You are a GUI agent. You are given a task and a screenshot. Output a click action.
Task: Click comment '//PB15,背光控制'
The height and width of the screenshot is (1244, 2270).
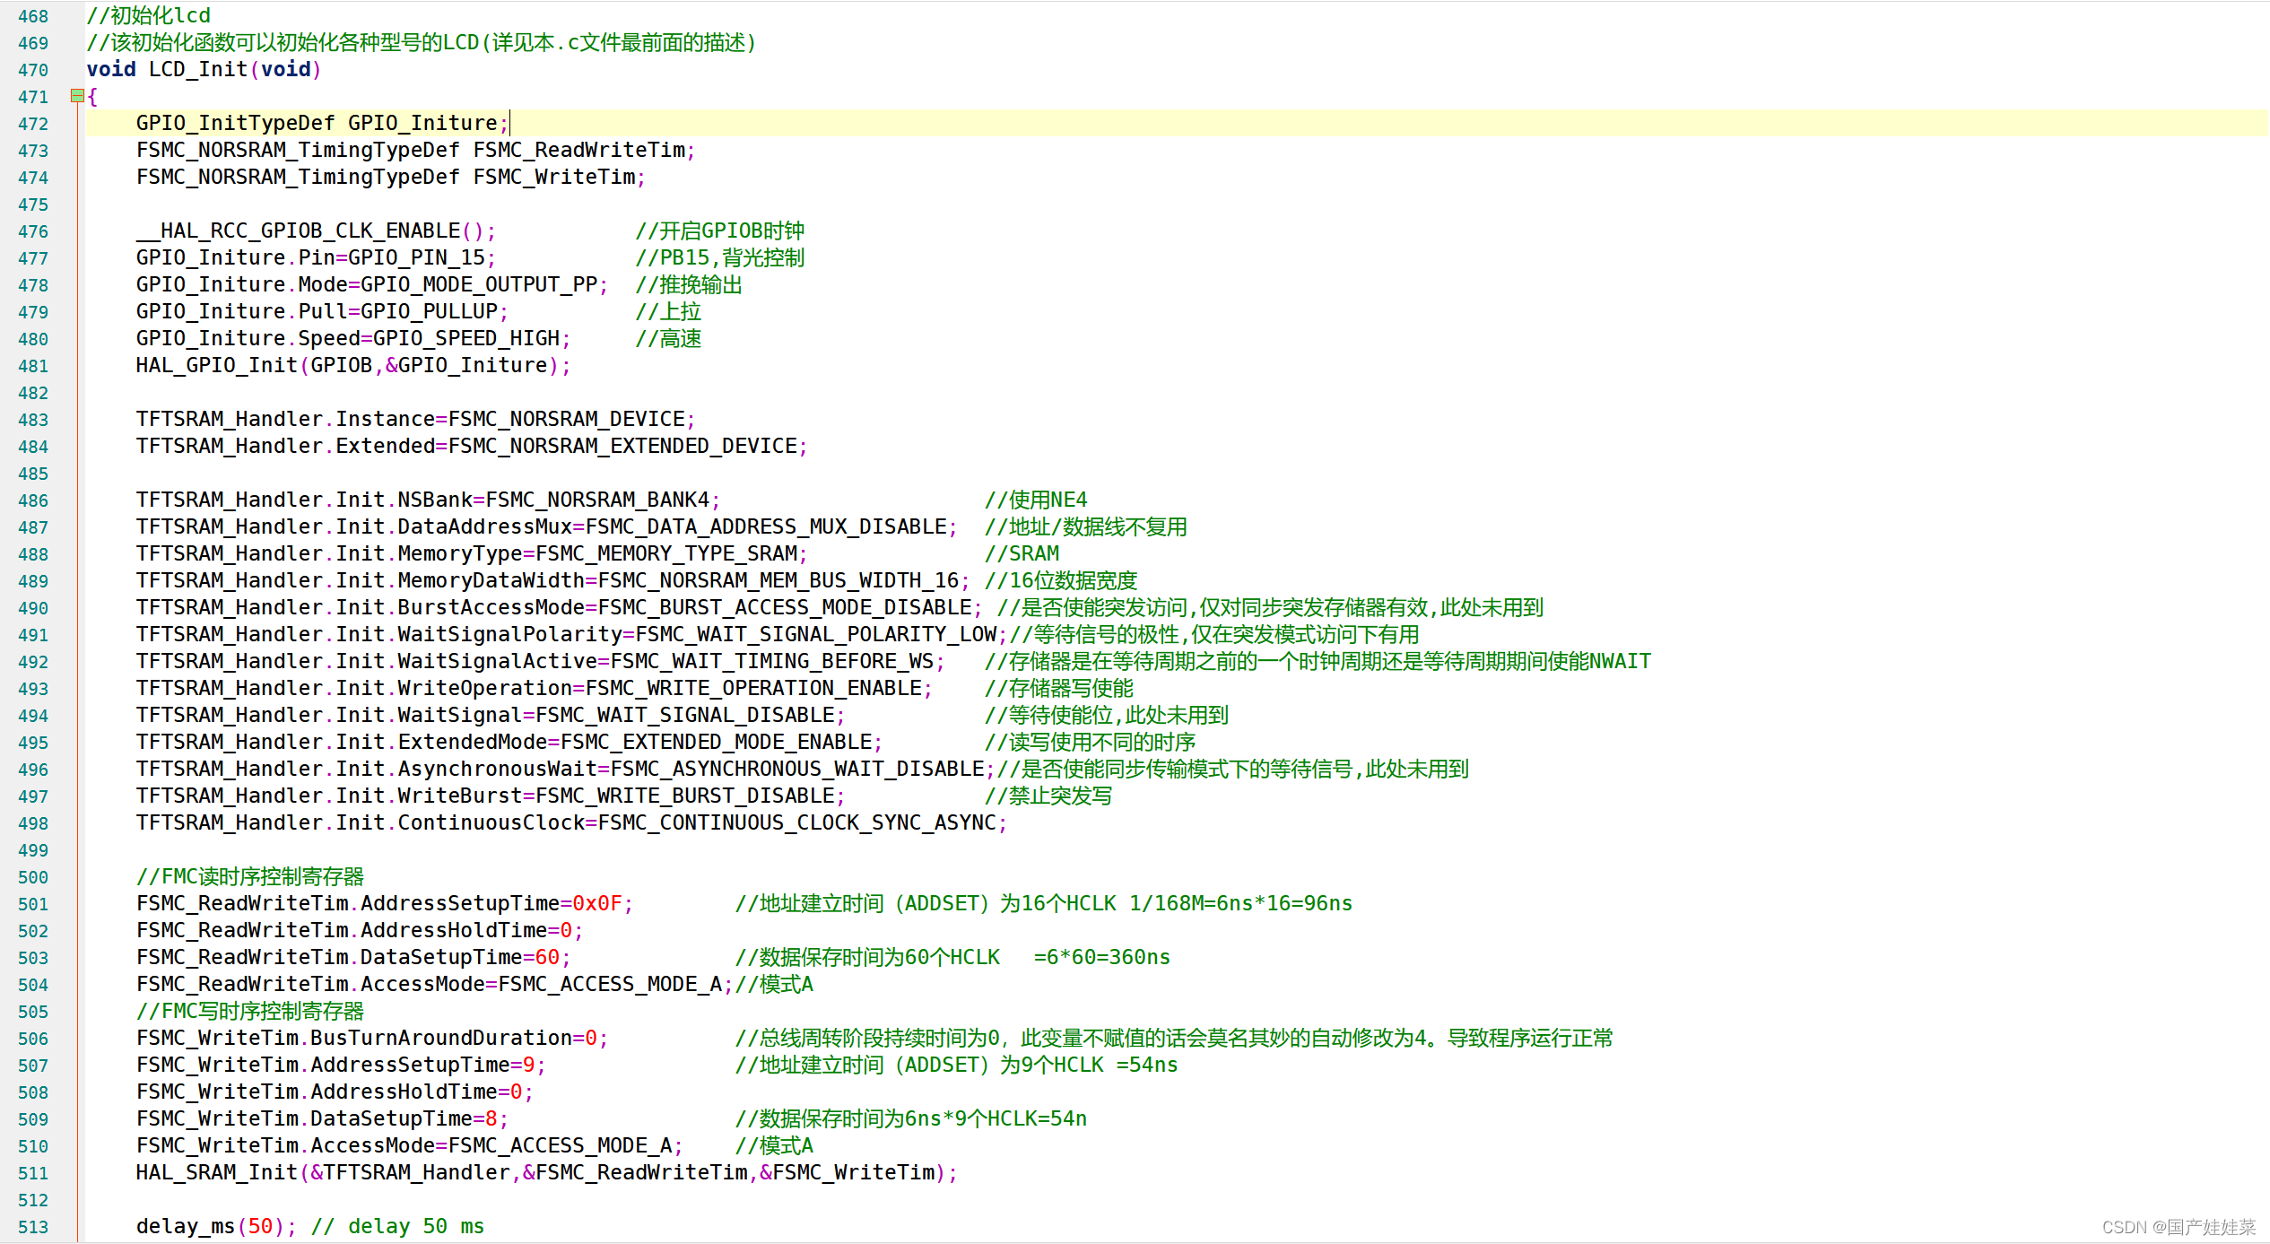tap(720, 257)
